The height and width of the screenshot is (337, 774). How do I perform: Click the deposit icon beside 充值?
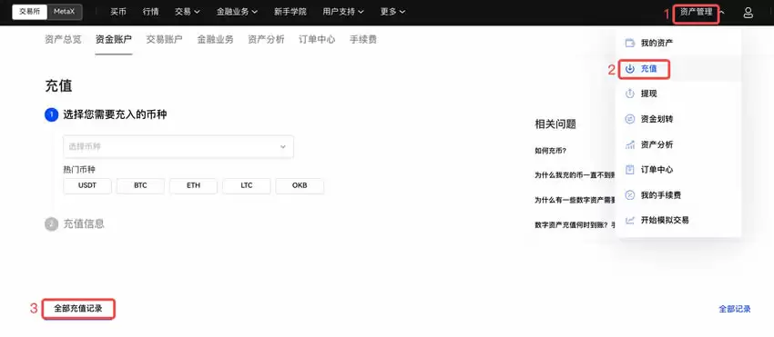click(x=630, y=68)
